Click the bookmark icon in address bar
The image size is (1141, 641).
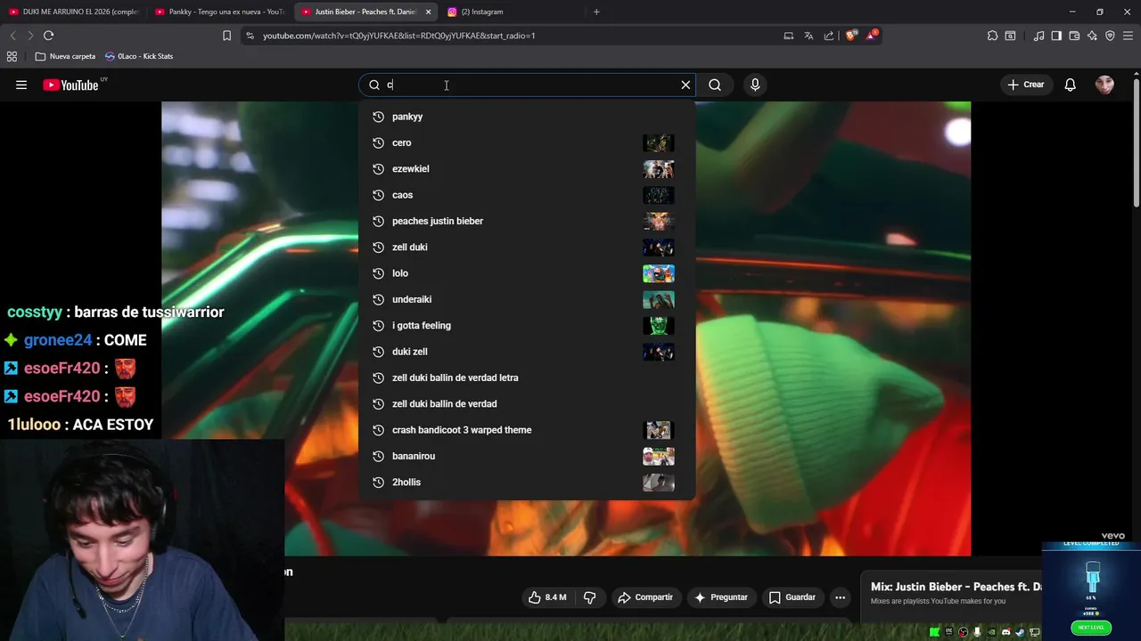pyautogui.click(x=226, y=36)
